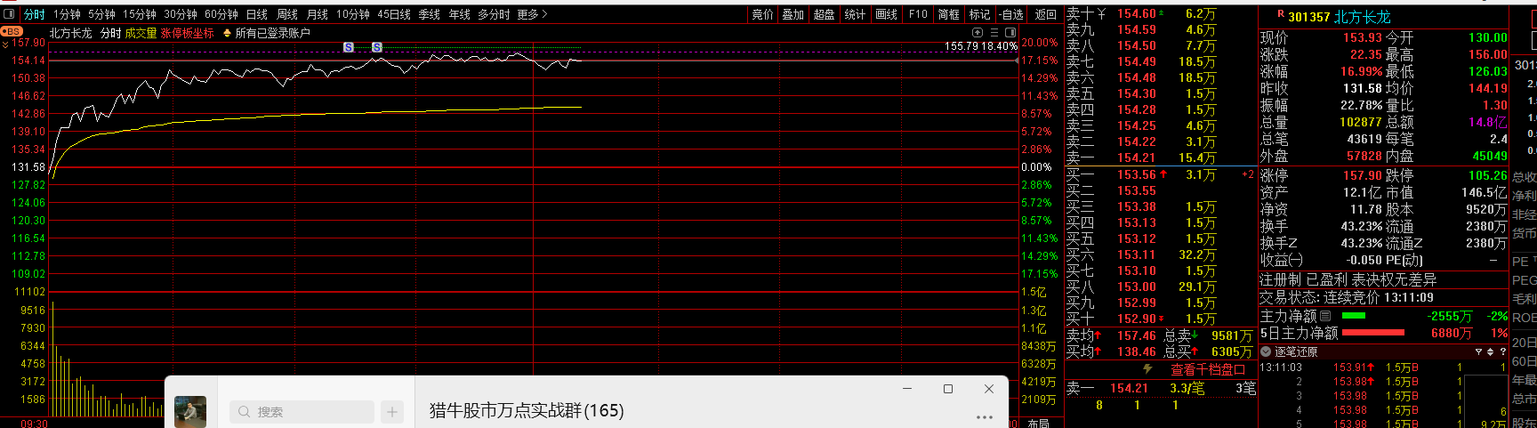
Task: Click the 简框 toolbar button
Action: click(x=948, y=14)
